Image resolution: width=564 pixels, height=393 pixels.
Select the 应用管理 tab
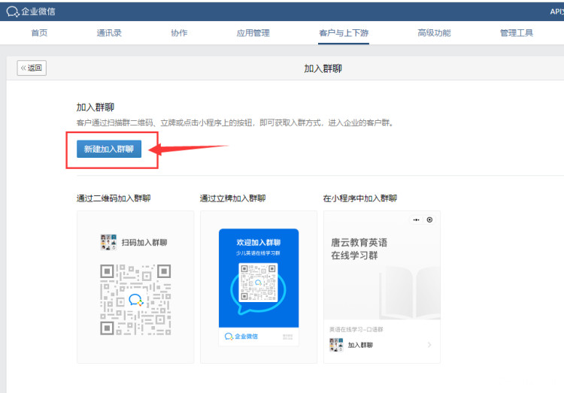click(x=253, y=33)
